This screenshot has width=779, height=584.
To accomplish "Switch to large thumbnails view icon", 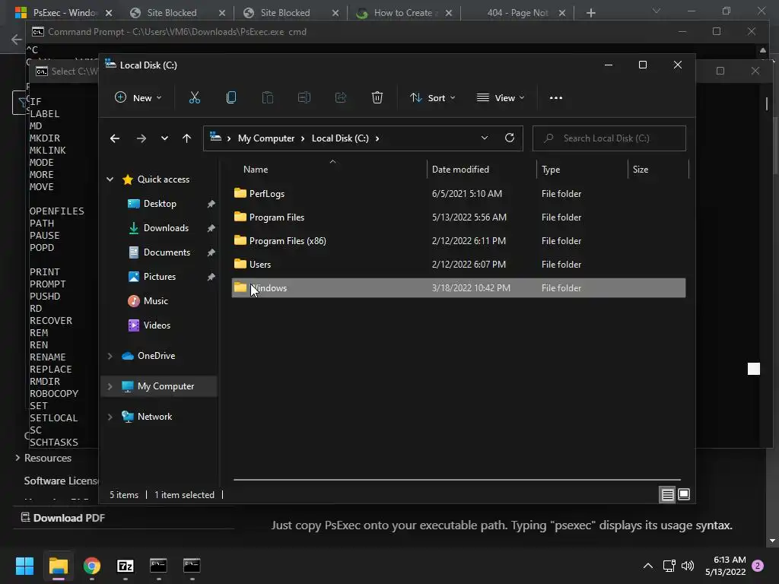I will (x=684, y=494).
